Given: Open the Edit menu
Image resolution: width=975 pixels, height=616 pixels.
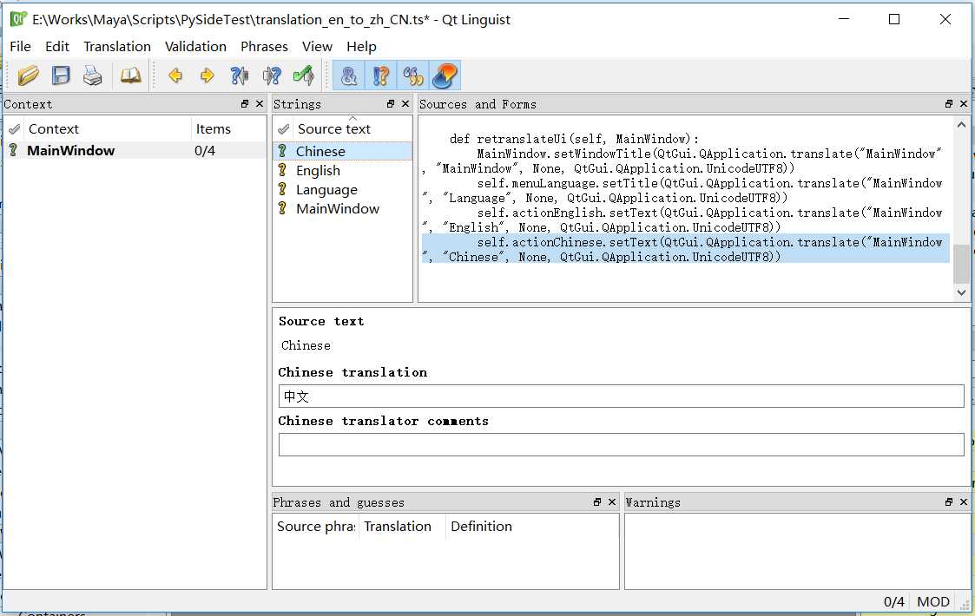Looking at the screenshot, I should pyautogui.click(x=57, y=47).
